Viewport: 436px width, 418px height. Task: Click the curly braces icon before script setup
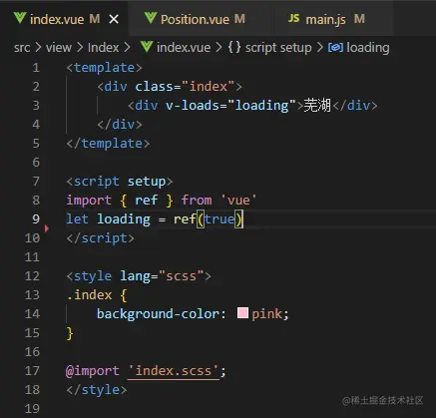click(x=234, y=47)
